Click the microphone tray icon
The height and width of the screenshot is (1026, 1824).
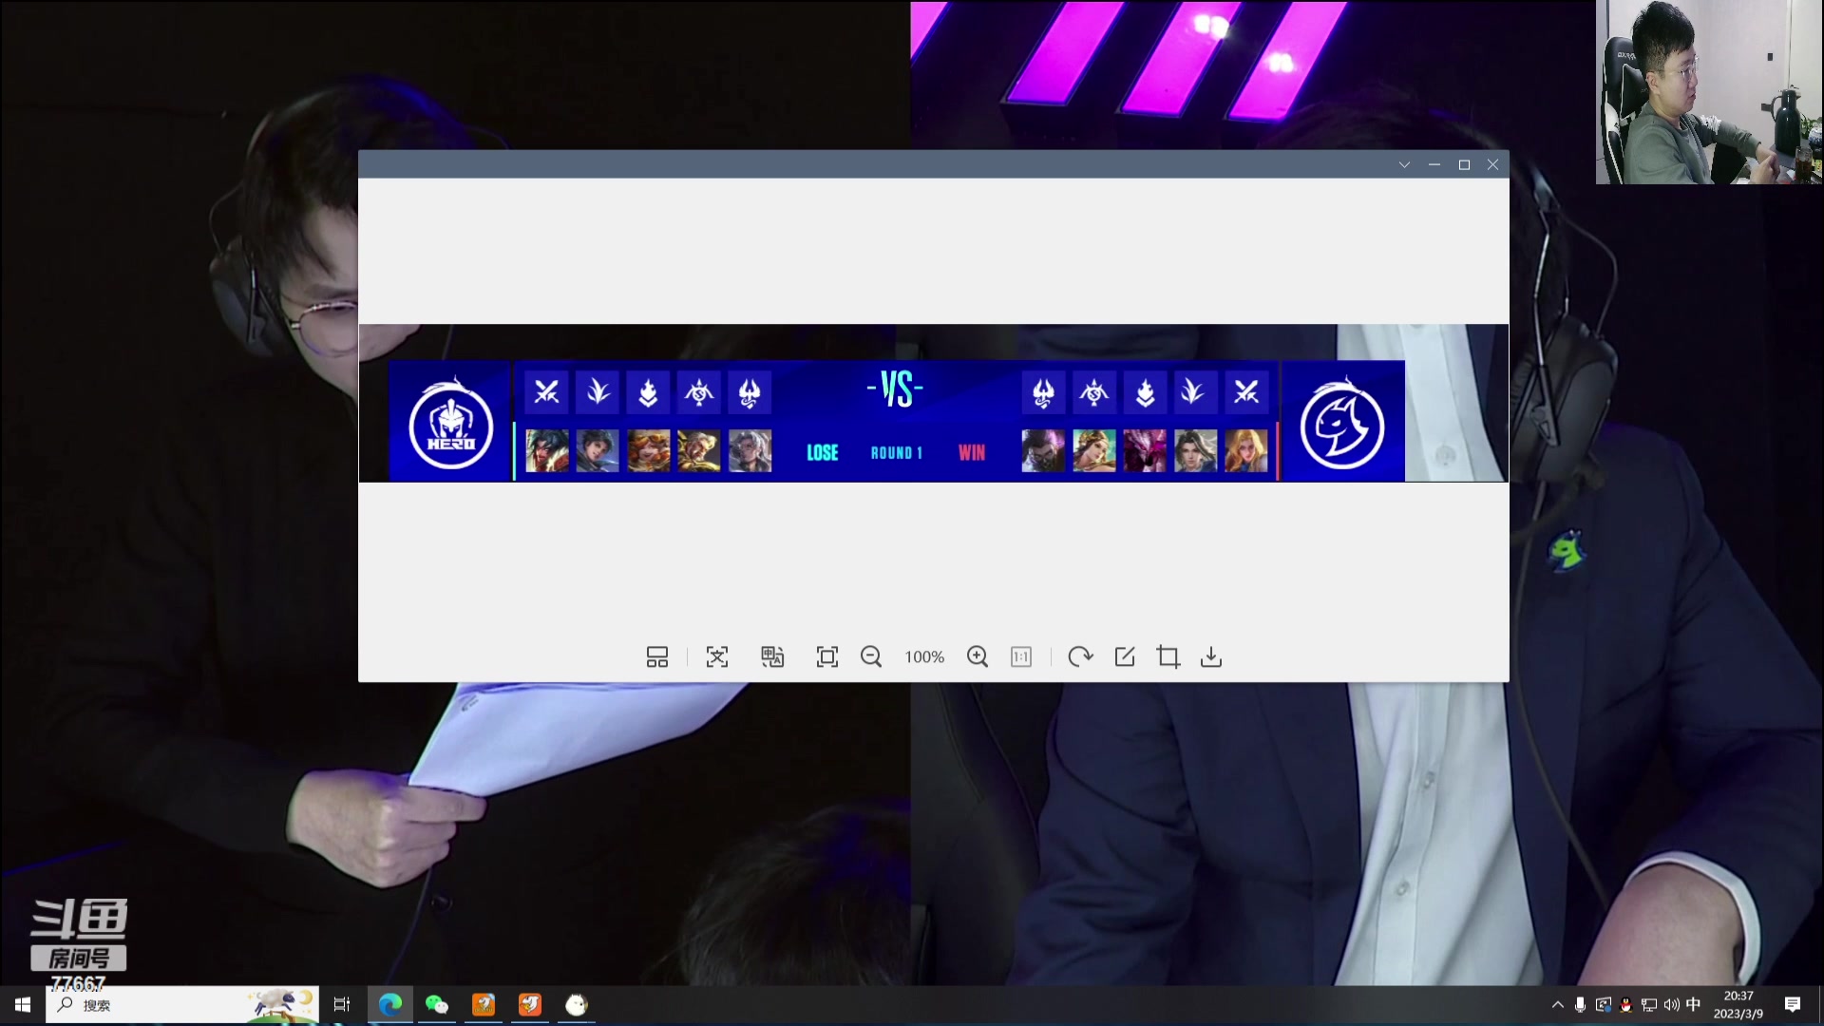(x=1580, y=1005)
